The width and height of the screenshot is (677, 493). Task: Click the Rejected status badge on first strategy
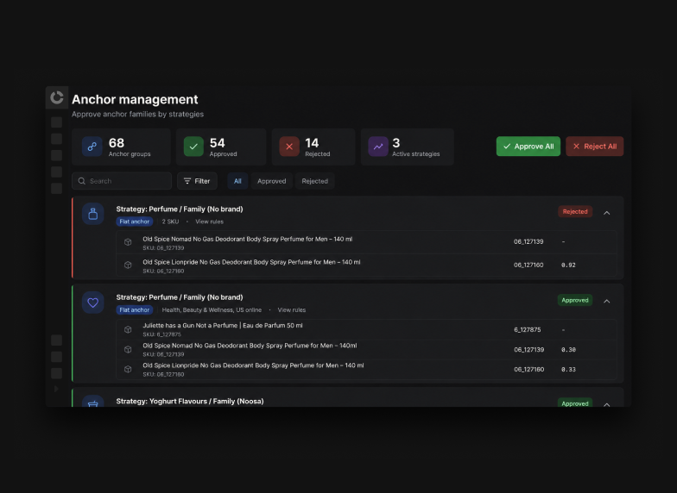tap(575, 212)
